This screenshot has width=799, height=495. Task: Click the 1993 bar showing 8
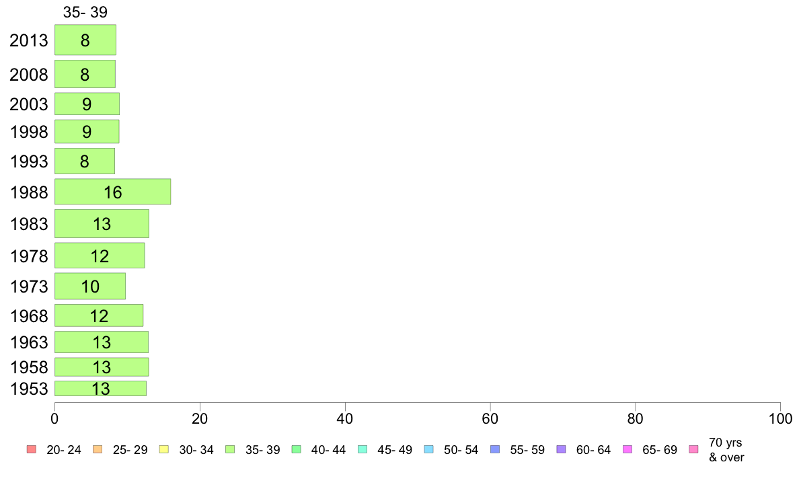click(x=85, y=161)
